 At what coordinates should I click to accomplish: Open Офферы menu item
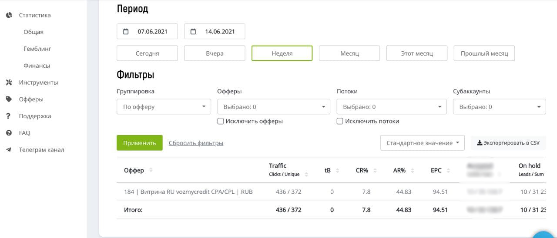31,99
